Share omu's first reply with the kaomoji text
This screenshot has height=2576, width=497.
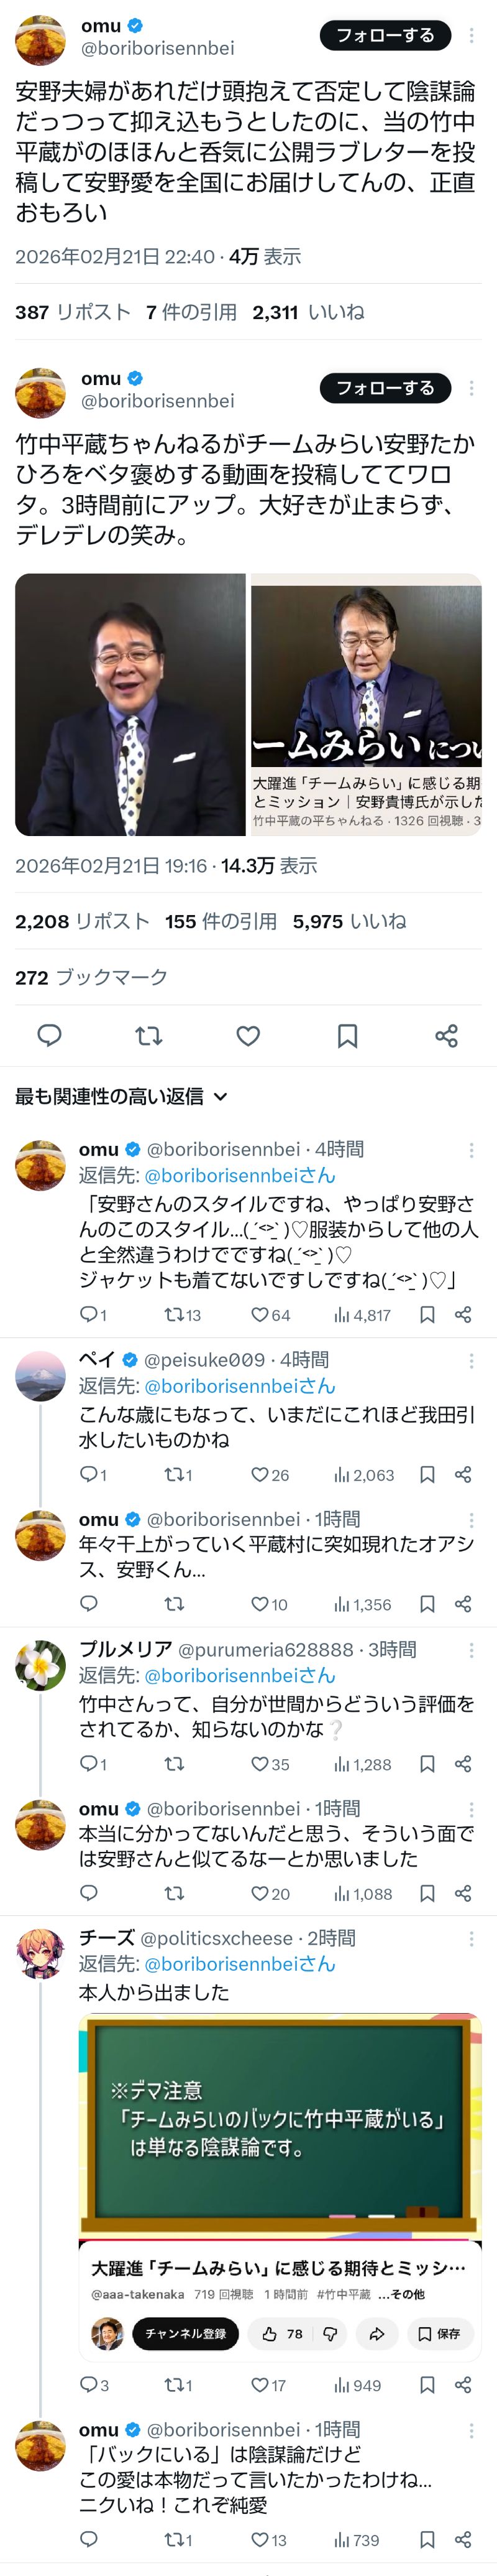(463, 1314)
